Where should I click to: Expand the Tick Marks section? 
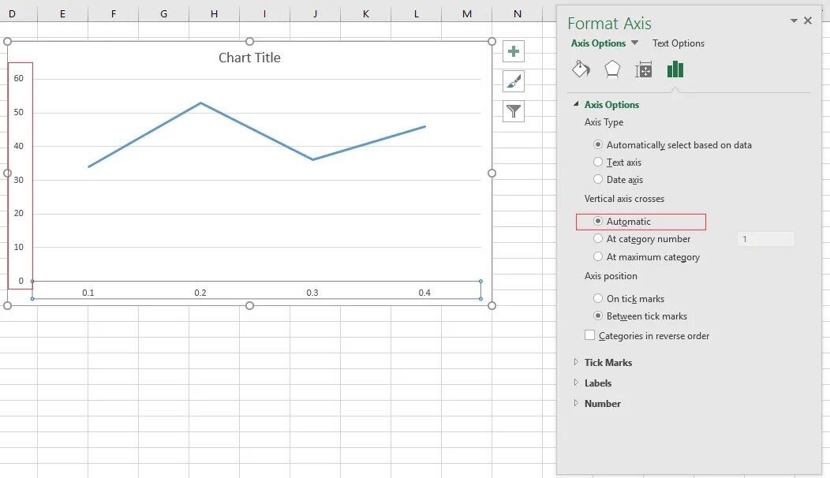tap(576, 362)
